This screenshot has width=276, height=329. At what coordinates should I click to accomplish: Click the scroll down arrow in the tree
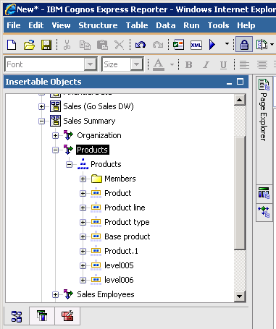tap(240, 296)
